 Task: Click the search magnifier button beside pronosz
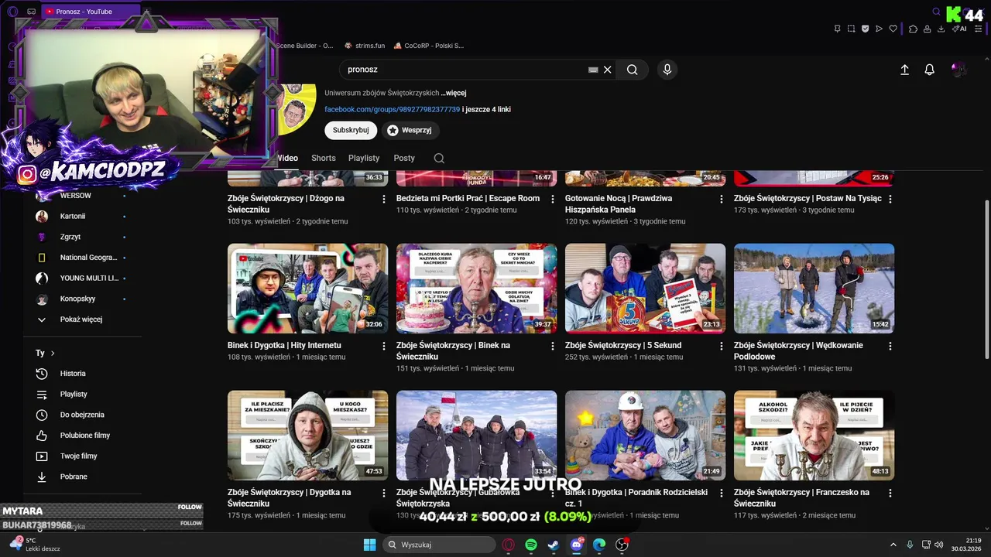tap(633, 70)
